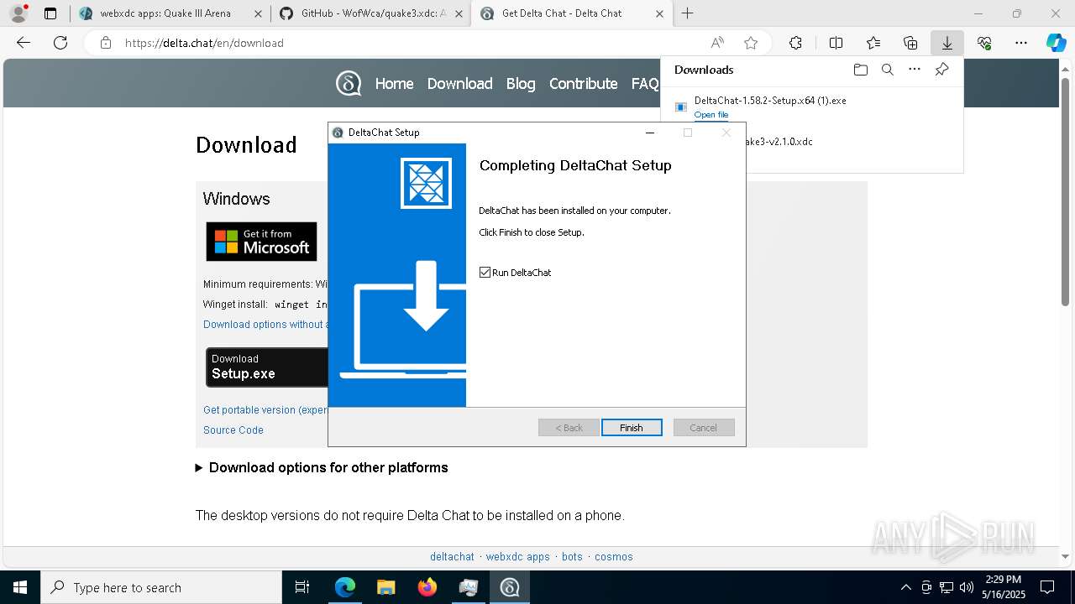The height and width of the screenshot is (604, 1075).
Task: Click Get portable version link
Action: [x=265, y=410]
